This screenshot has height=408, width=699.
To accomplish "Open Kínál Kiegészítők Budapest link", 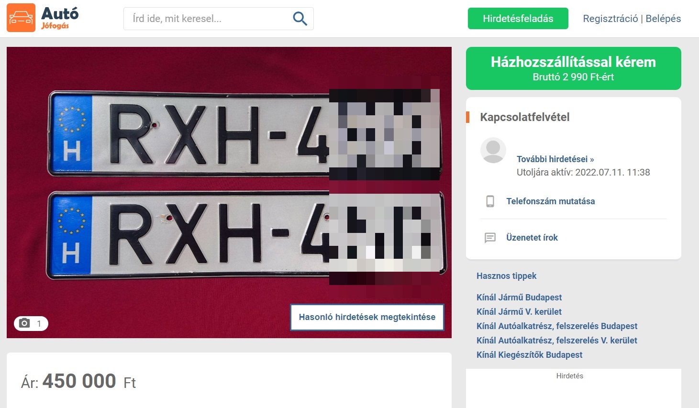I will (529, 355).
